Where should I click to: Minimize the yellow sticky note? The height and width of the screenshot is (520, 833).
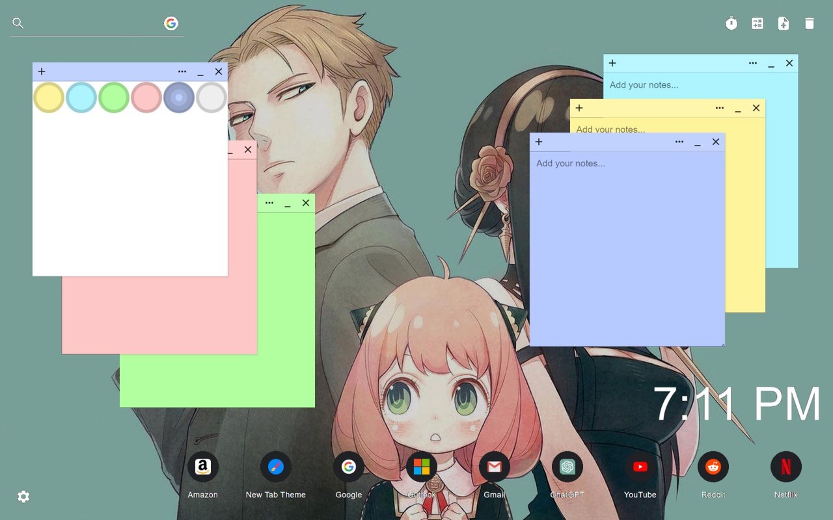tap(738, 109)
